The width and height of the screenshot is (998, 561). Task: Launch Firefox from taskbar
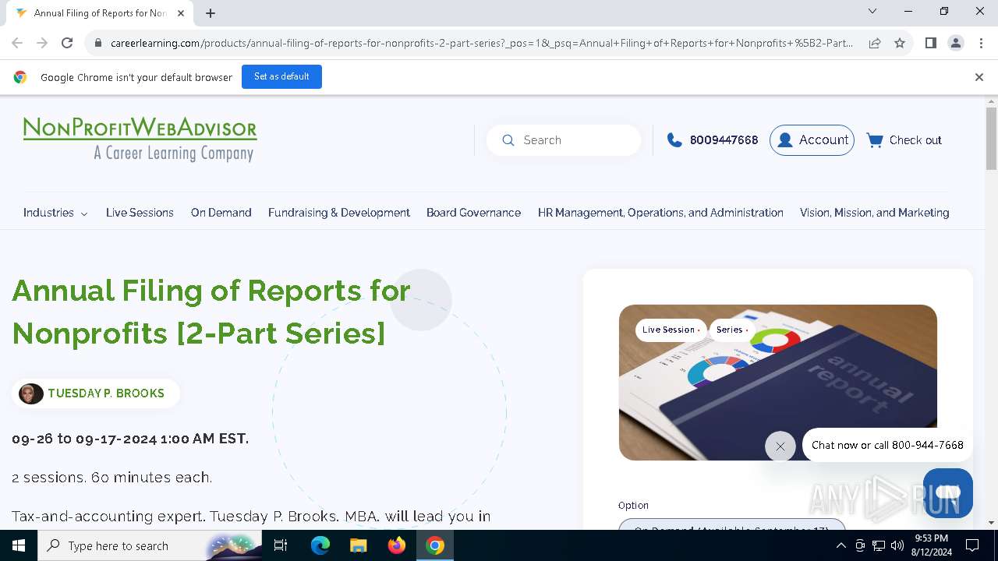[x=397, y=545]
